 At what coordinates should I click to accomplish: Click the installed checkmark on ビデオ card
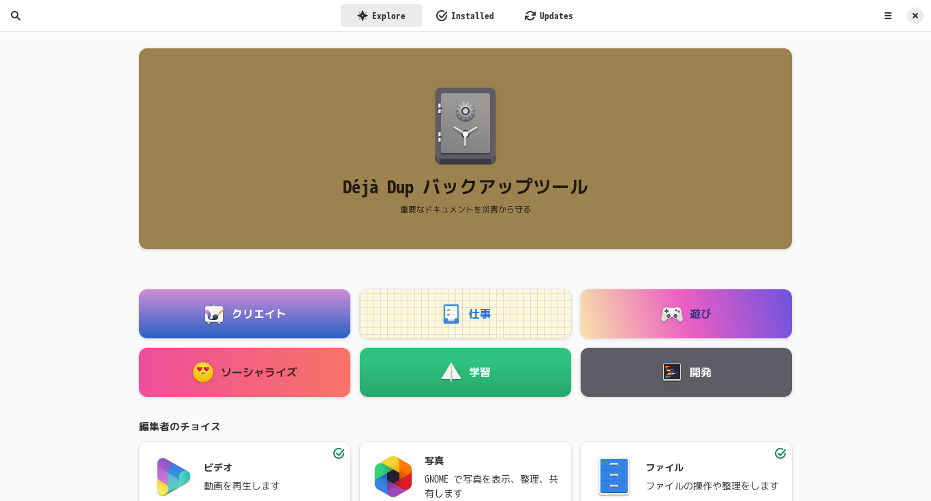339,453
